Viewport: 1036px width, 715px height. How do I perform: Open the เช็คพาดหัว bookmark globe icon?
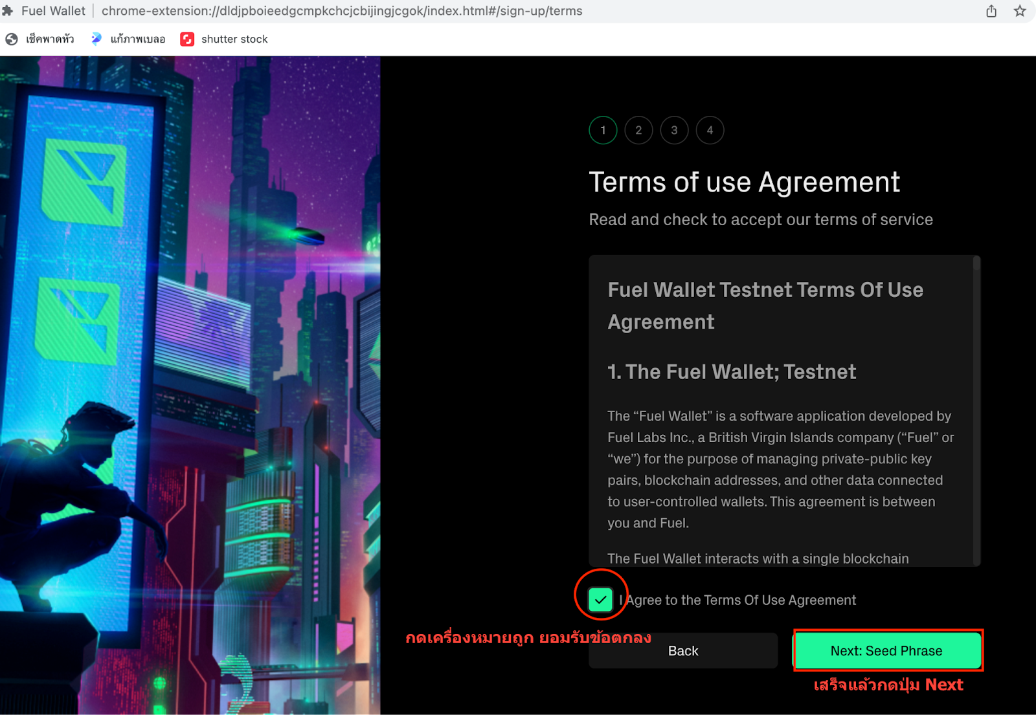point(12,39)
